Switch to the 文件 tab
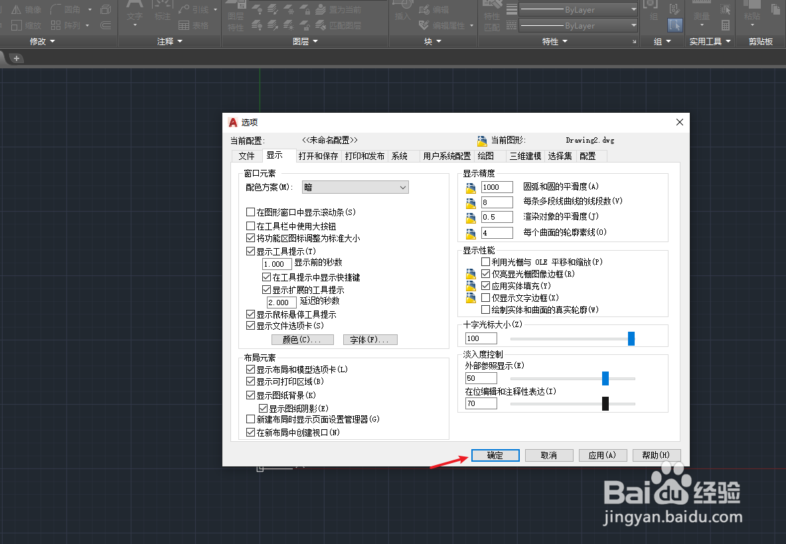 pos(247,157)
